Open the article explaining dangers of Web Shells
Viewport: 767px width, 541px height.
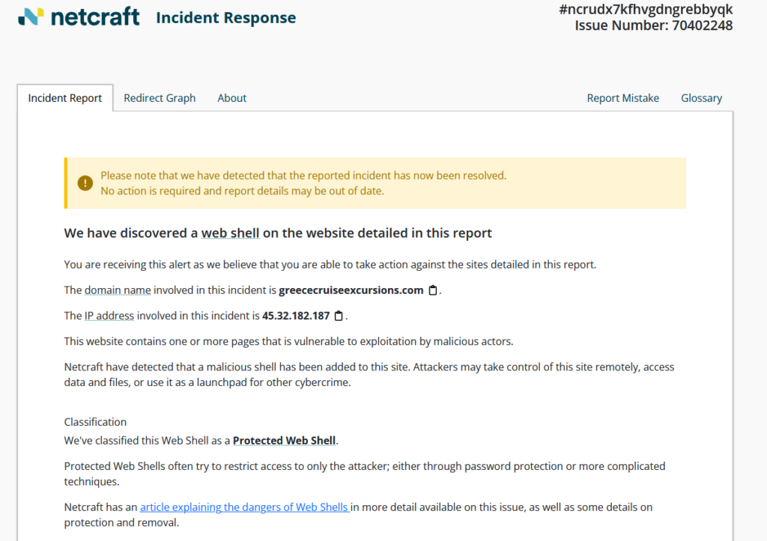point(244,507)
